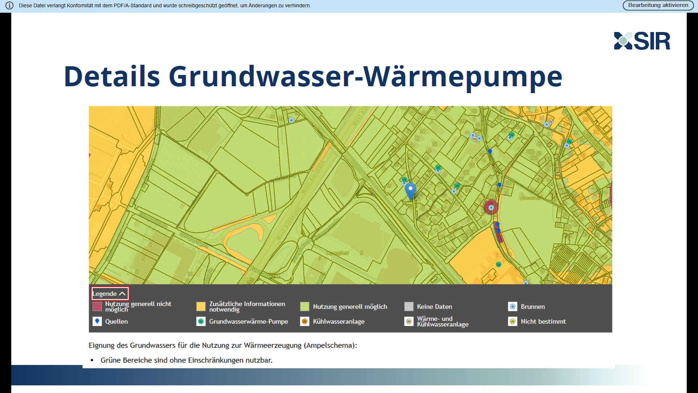Image resolution: width=698 pixels, height=393 pixels.
Task: Click the well marker inside red circle
Action: click(491, 207)
